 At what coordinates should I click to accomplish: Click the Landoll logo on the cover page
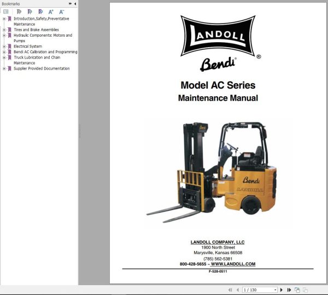pyautogui.click(x=218, y=36)
